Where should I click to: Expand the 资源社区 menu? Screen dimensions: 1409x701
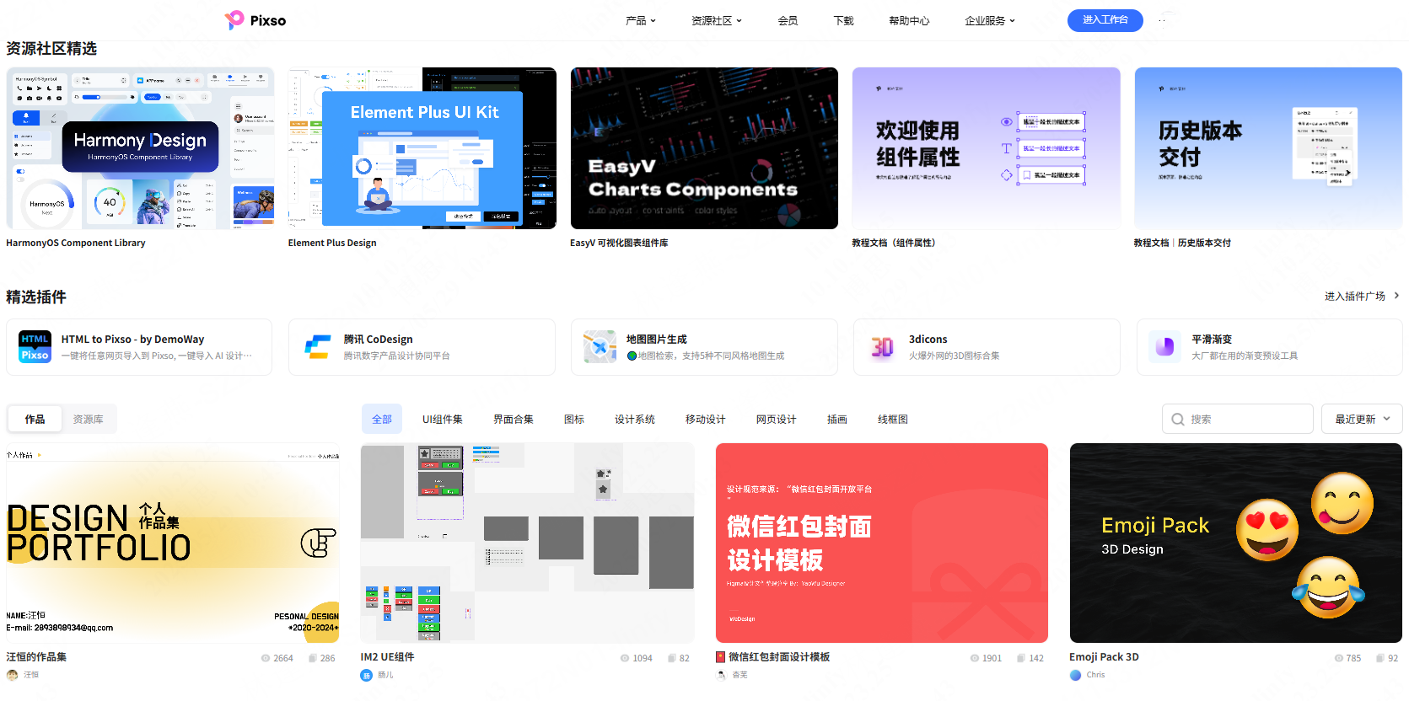click(x=717, y=20)
